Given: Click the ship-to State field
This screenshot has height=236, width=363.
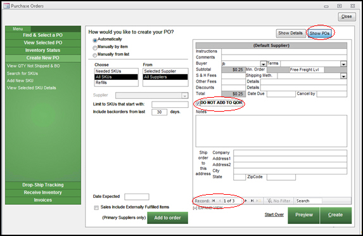Looking at the screenshot, I should click(239, 177).
